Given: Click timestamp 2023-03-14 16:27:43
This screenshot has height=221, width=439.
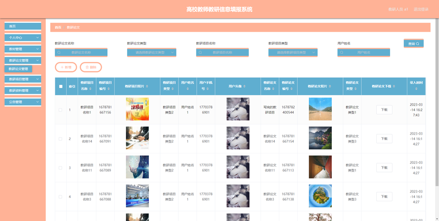Looking at the screenshot, I should tap(416, 110).
